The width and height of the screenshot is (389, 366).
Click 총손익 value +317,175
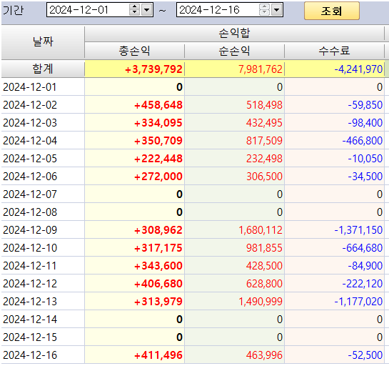click(158, 248)
